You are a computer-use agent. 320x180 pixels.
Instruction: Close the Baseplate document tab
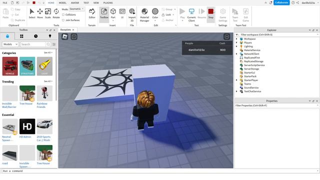[73, 30]
